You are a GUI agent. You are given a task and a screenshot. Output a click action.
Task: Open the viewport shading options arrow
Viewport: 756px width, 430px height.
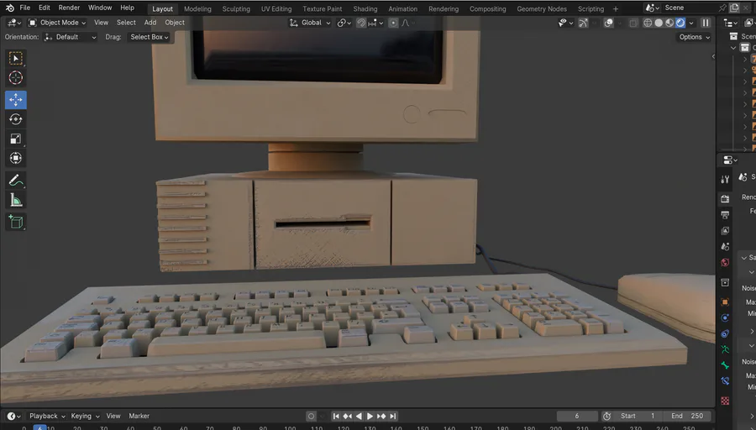point(691,23)
